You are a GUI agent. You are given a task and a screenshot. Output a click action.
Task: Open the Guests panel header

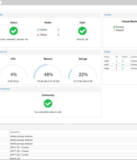point(120,15)
